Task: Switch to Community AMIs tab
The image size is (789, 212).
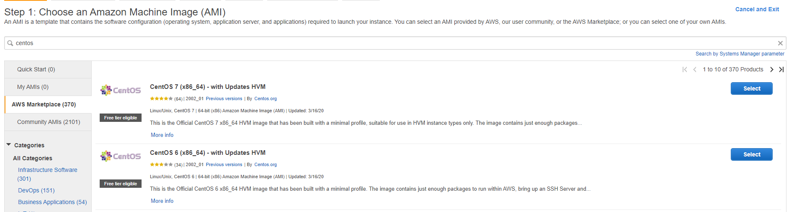Action: click(48, 122)
